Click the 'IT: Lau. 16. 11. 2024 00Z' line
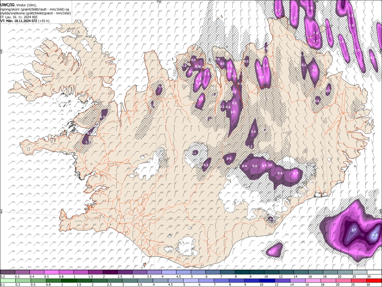Screen dimensions: 382x287 pyautogui.click(x=19, y=17)
